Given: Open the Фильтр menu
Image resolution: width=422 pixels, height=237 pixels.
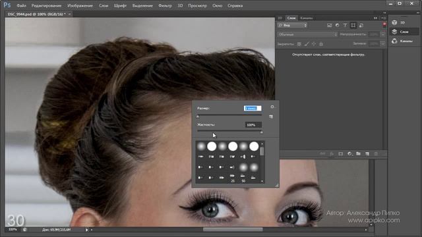Looking at the screenshot, I should [x=165, y=6].
